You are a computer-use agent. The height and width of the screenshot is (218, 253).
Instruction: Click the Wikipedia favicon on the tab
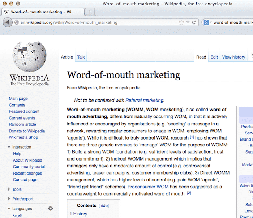(x=6, y=12)
